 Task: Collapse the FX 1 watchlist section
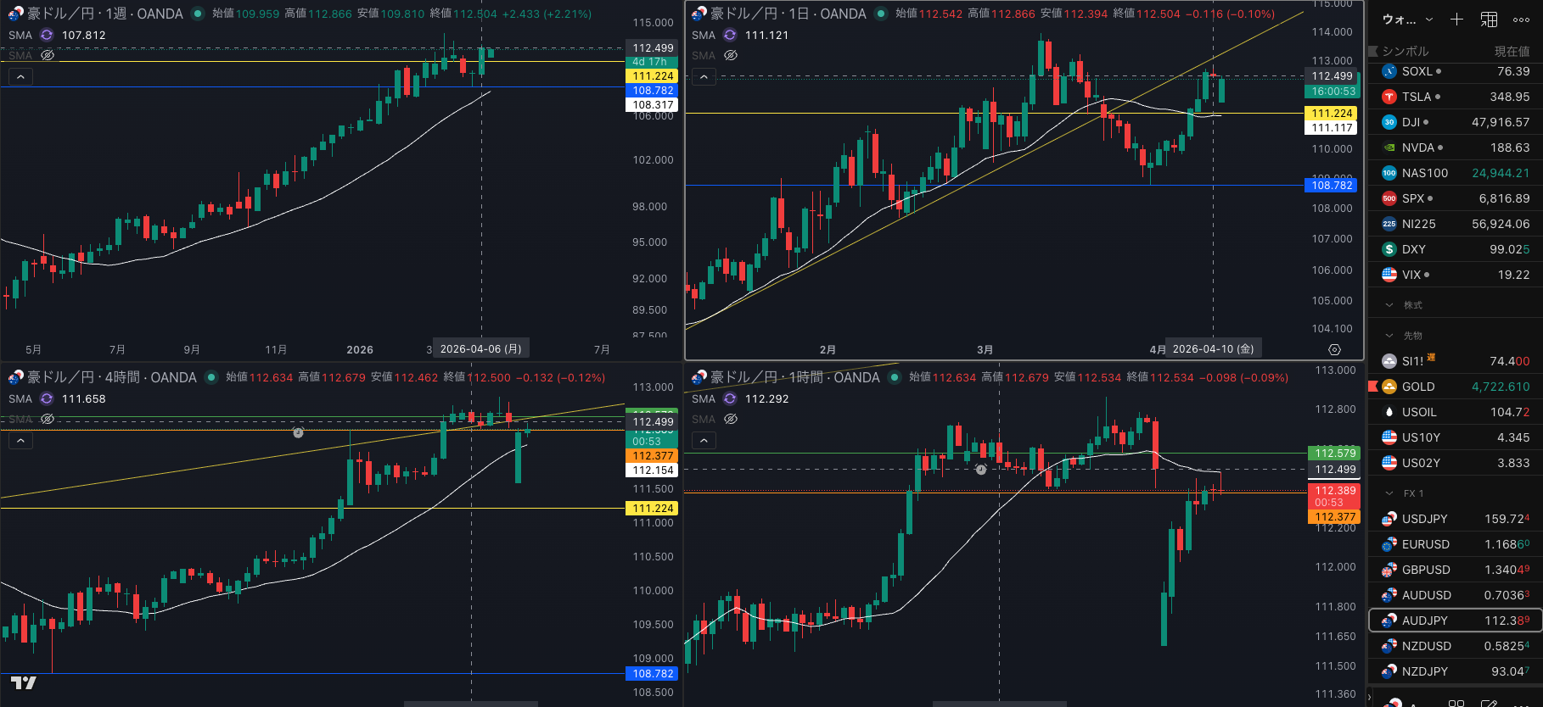tap(1389, 493)
